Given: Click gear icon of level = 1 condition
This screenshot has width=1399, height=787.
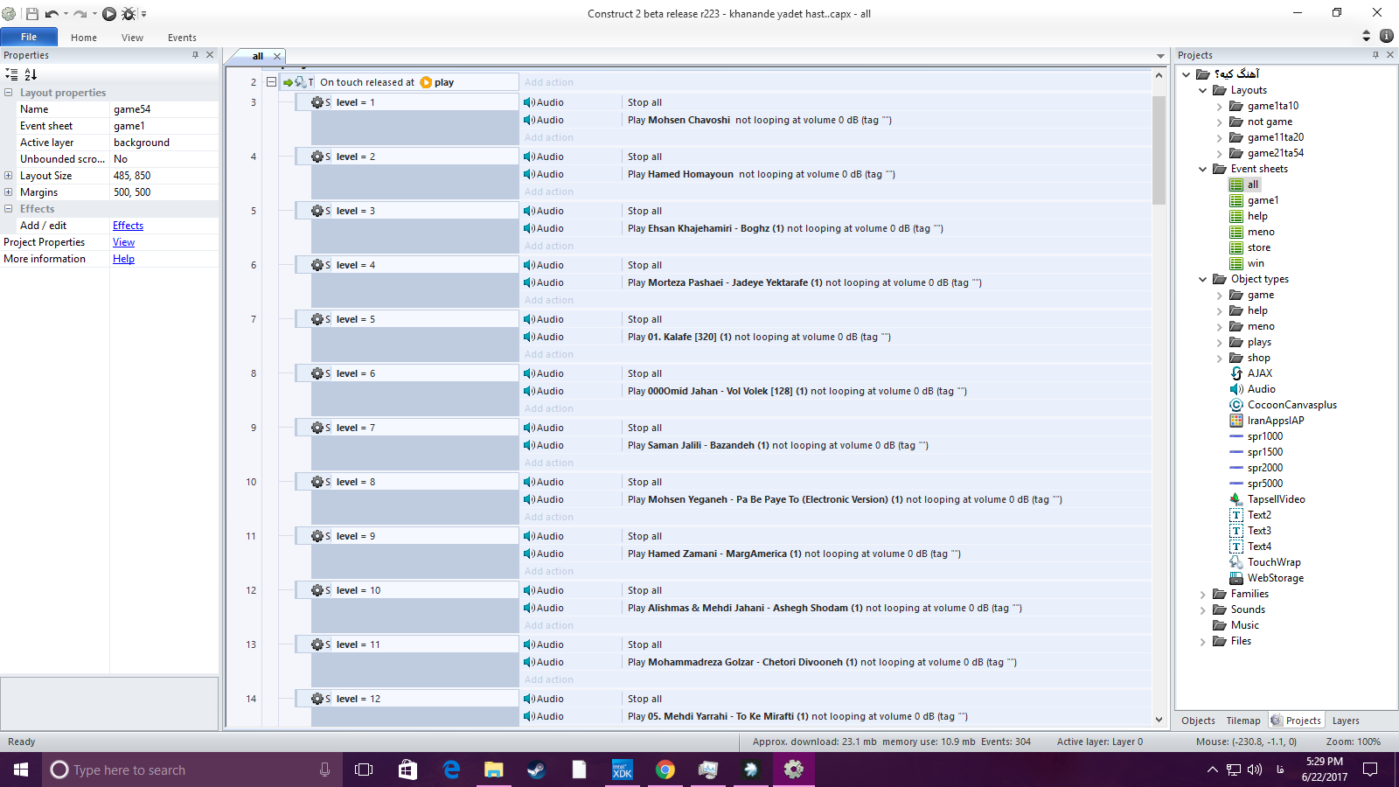Looking at the screenshot, I should click(x=317, y=102).
